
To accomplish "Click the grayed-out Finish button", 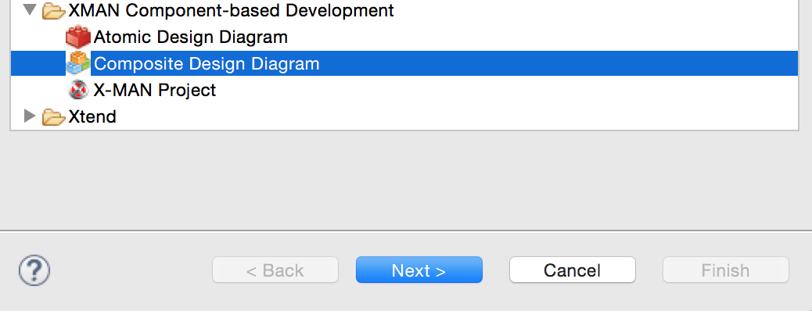I will coord(725,270).
